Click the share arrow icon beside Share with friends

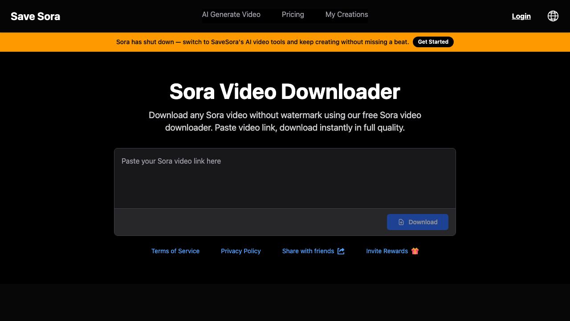pos(341,251)
